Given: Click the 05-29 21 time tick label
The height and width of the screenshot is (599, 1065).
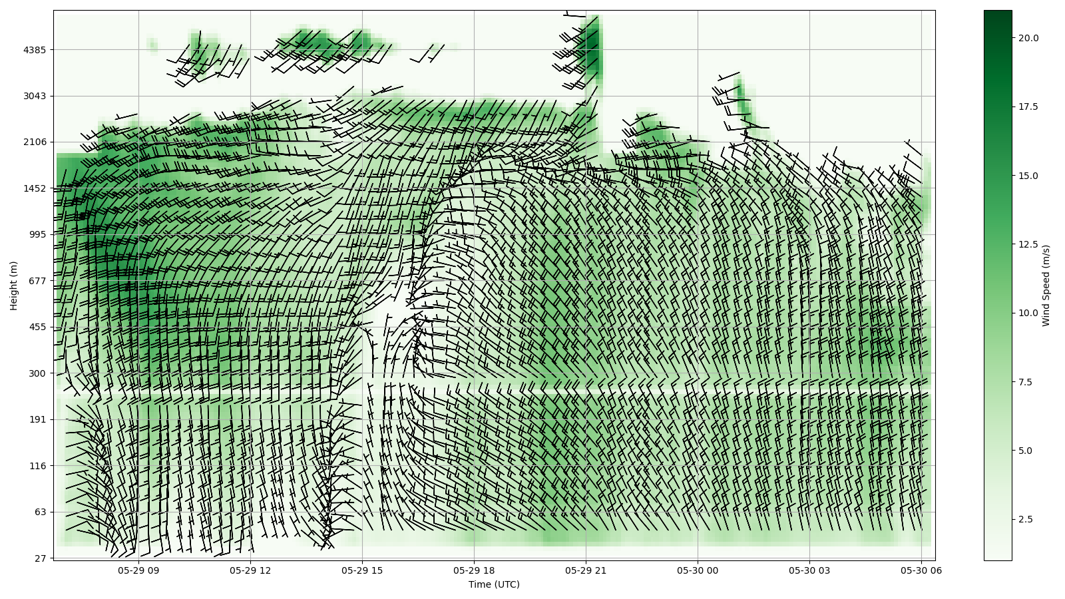Looking at the screenshot, I should [586, 570].
